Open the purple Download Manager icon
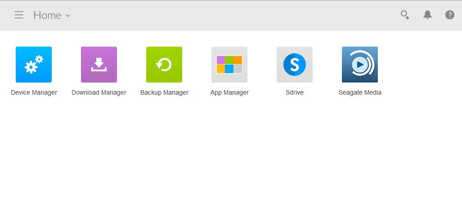462x222 pixels. coord(99,65)
